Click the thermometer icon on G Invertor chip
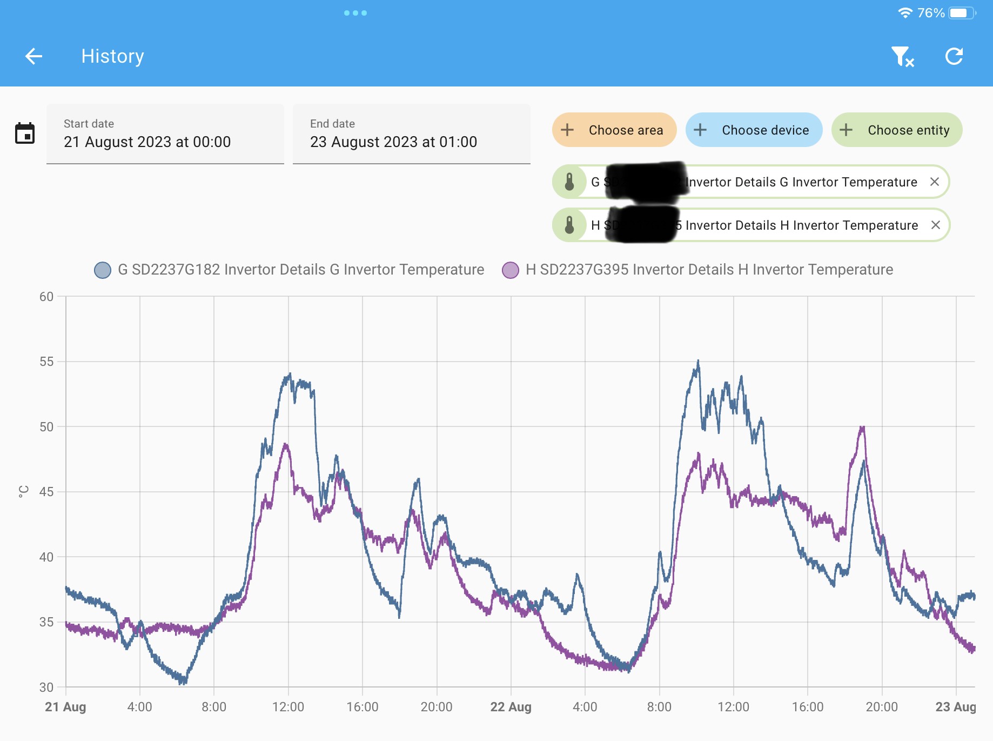993x741 pixels. tap(569, 182)
